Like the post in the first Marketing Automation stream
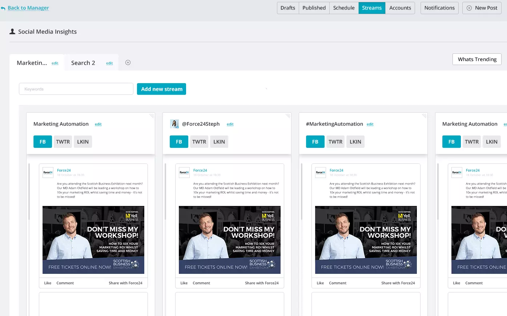507x316 pixels. click(x=48, y=283)
